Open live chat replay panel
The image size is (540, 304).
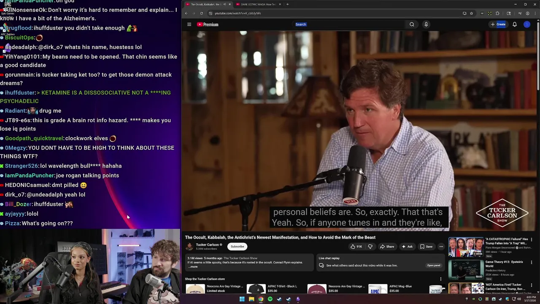click(x=434, y=266)
